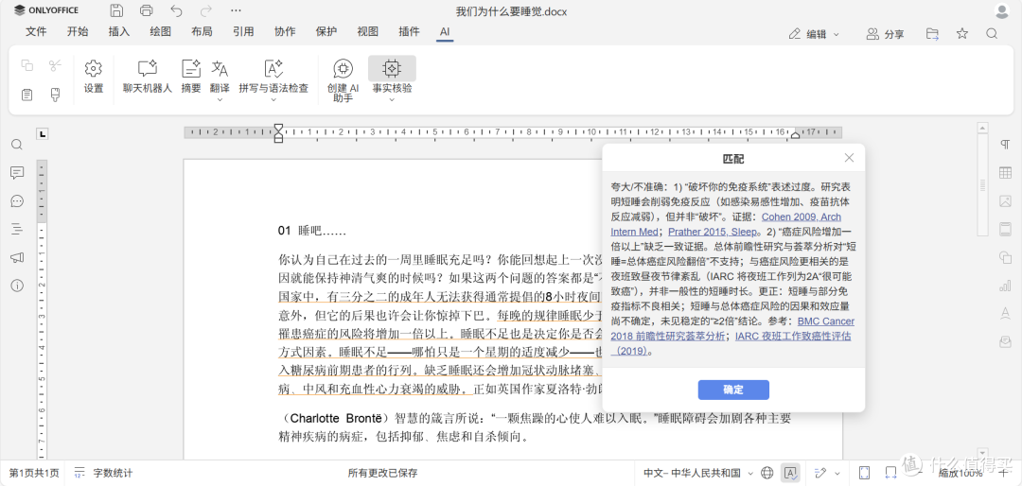
Task: Undo the last action
Action: coord(176,10)
